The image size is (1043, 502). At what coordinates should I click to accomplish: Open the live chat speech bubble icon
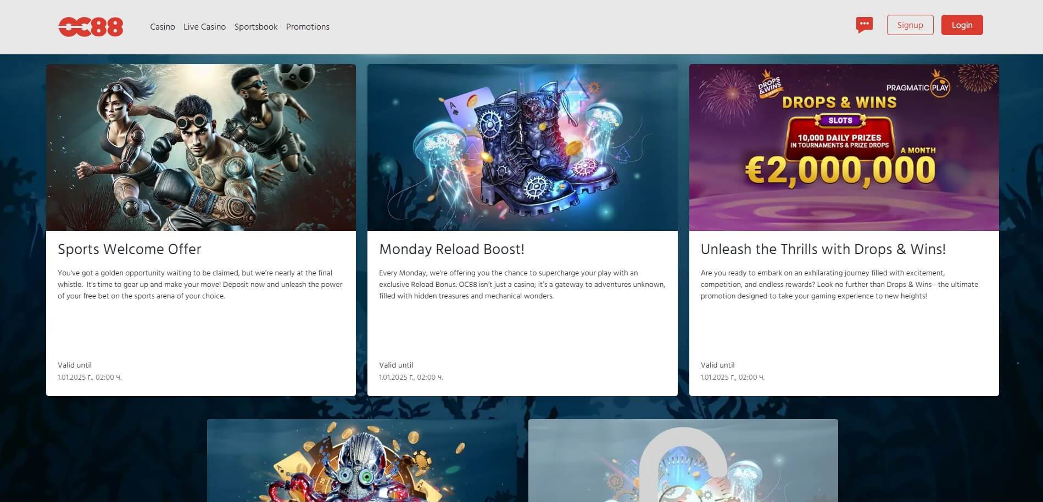864,25
